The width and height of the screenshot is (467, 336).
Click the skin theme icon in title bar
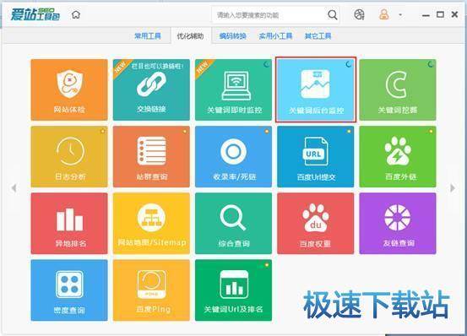[x=359, y=14]
